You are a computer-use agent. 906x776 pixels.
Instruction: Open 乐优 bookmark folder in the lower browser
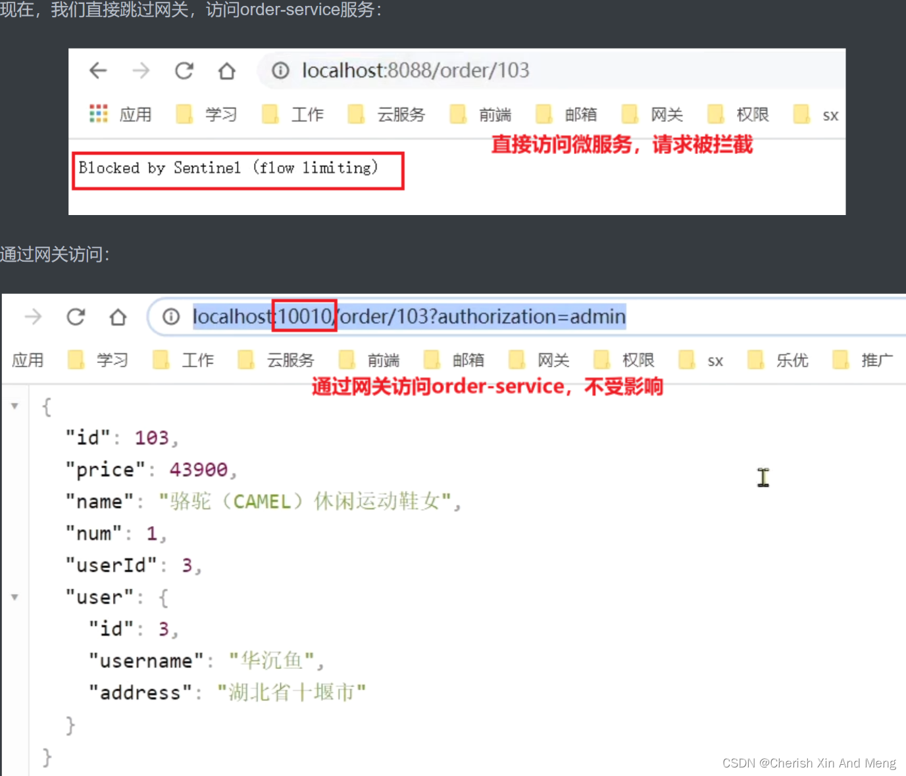click(778, 360)
